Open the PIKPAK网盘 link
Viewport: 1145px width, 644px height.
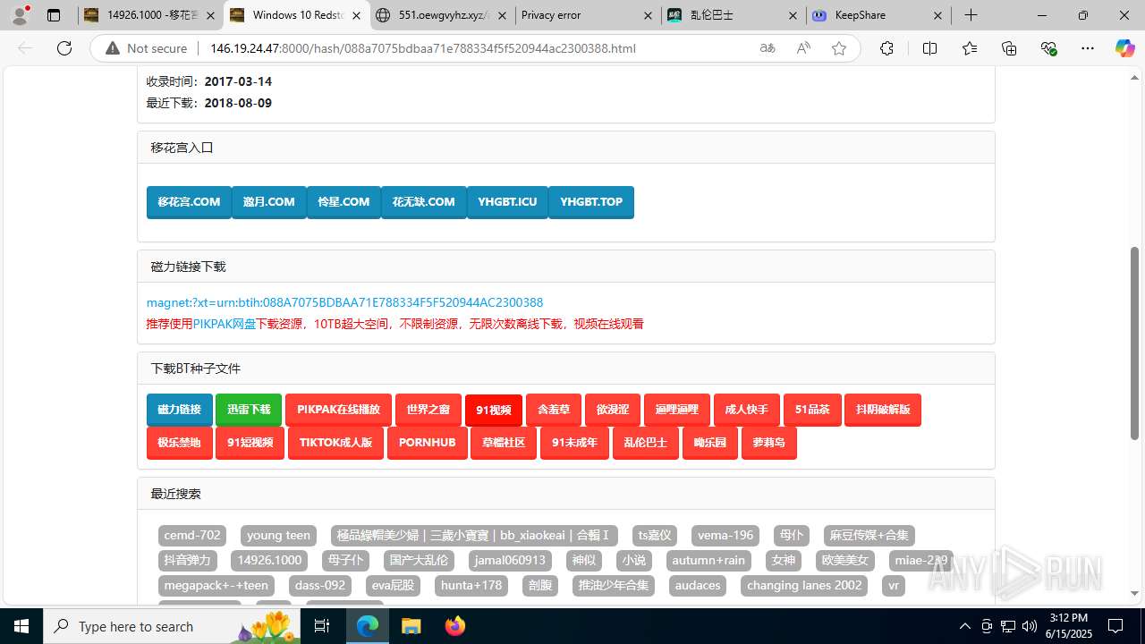pyautogui.click(x=225, y=324)
